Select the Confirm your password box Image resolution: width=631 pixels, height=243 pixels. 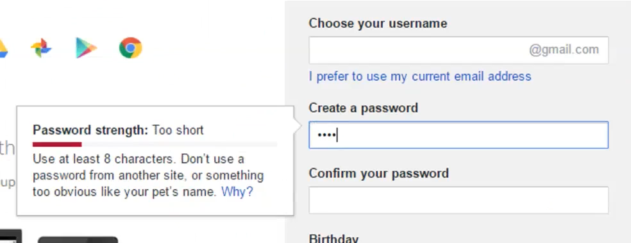pyautogui.click(x=459, y=200)
